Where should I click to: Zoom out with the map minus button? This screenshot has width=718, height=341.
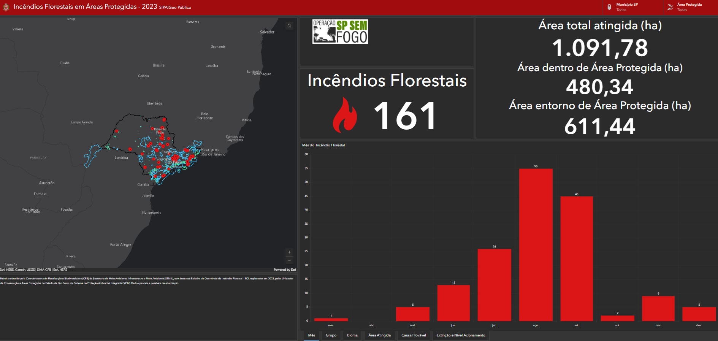coord(289,260)
